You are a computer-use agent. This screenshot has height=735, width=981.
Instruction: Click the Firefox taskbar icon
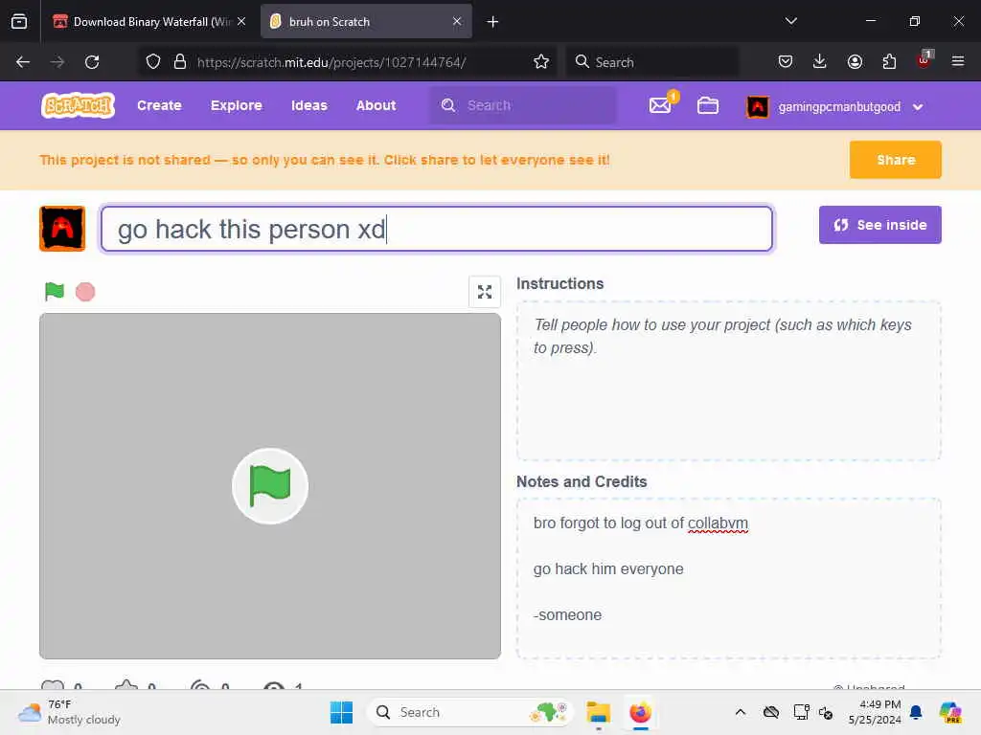[x=640, y=712]
